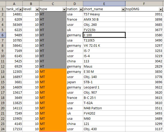Select column F header
This screenshot has width=164, height=132.
point(144,4)
